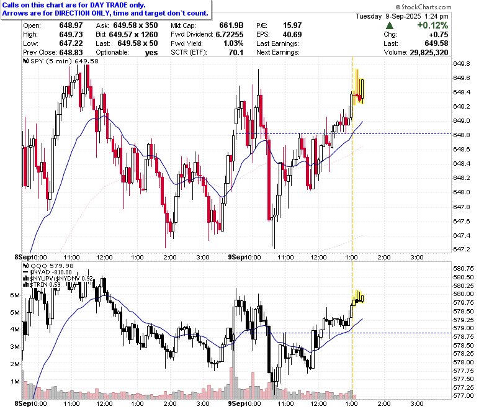Click the Bid quote '649.57 x 1260'
484x409 pixels.
[x=133, y=34]
